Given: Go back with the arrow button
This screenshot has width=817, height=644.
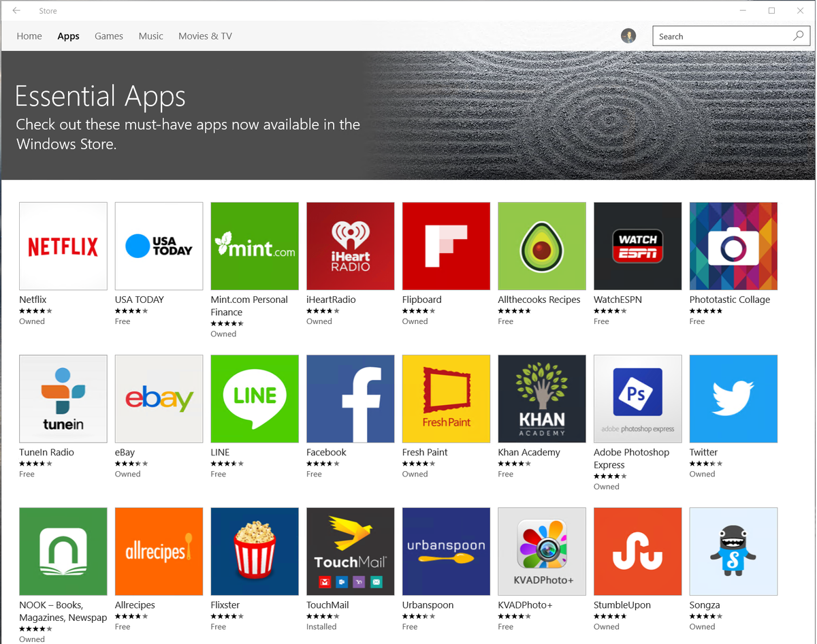Looking at the screenshot, I should pyautogui.click(x=16, y=11).
